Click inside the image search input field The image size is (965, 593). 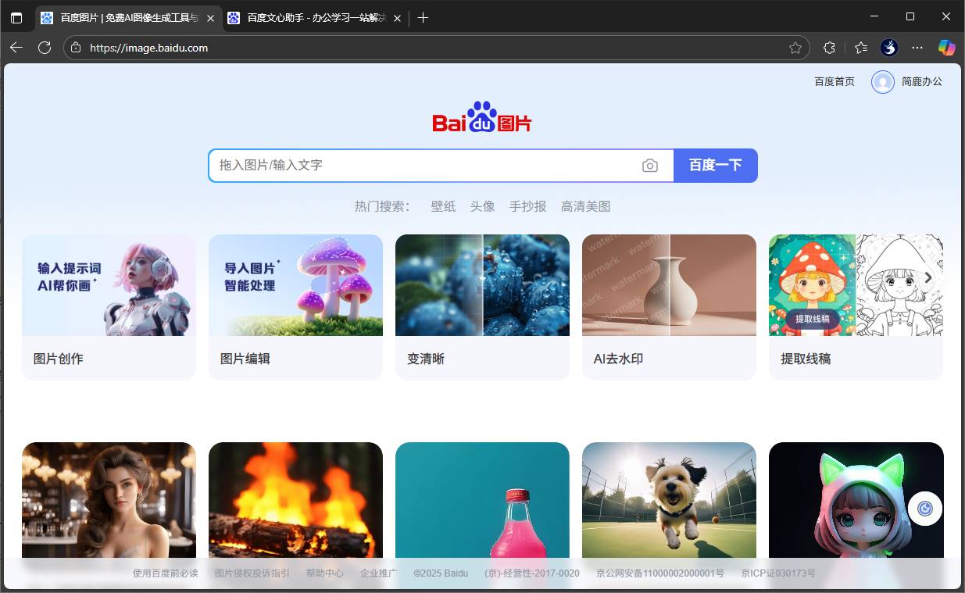tap(430, 165)
